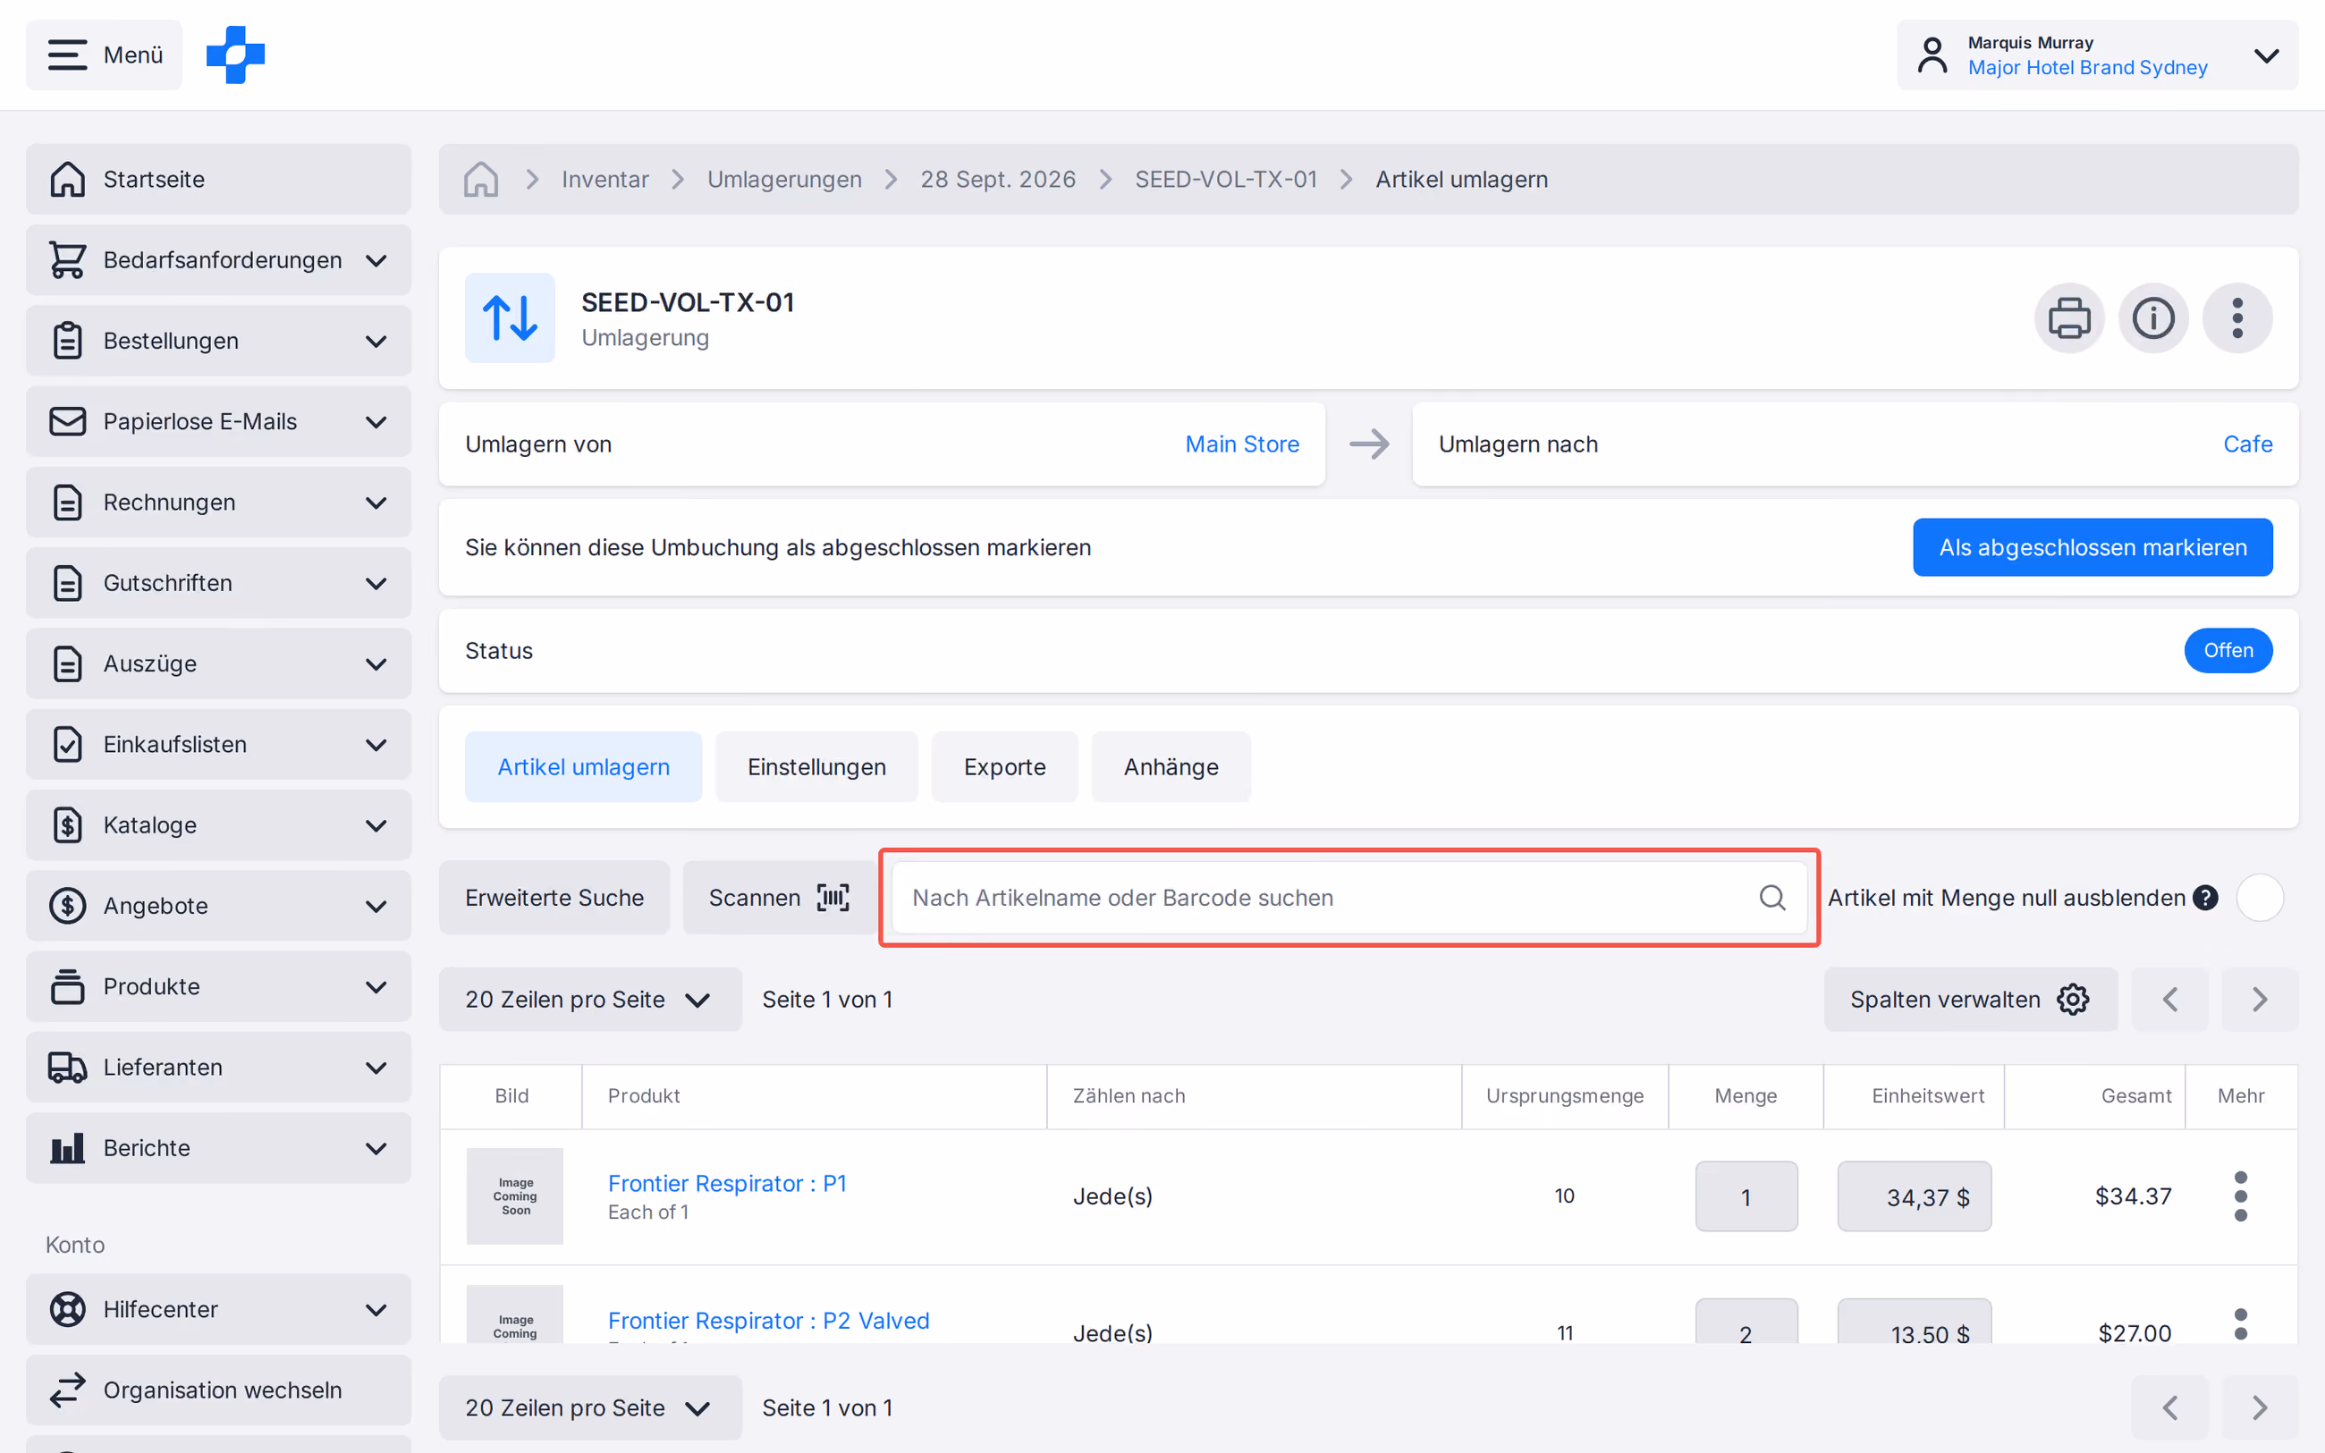Viewport: 2325px width, 1453px height.
Task: Click the barcode Scannen button
Action: tap(778, 898)
